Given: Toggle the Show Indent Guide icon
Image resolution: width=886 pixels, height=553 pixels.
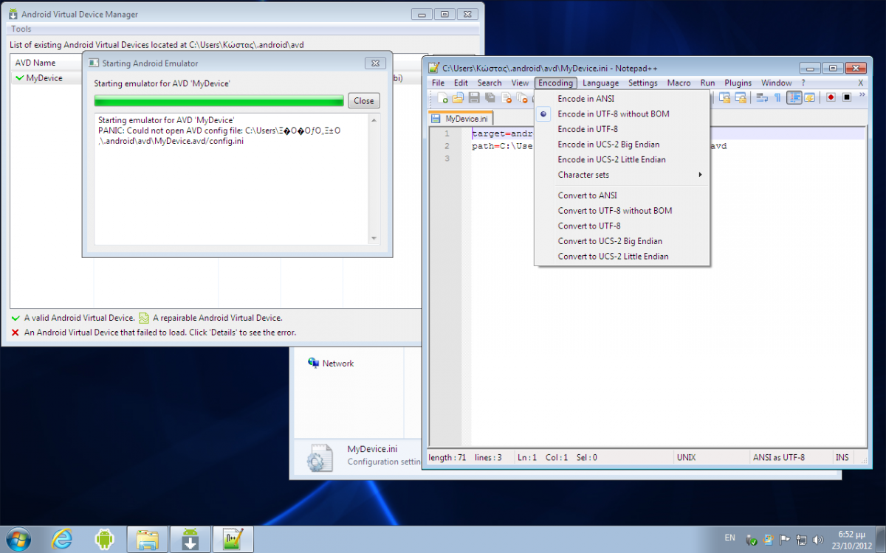Looking at the screenshot, I should pos(794,97).
